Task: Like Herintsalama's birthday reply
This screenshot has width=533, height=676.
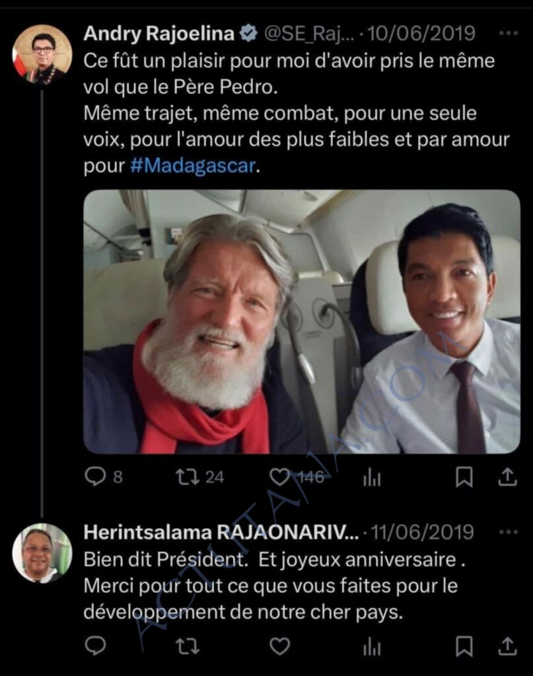Action: click(x=280, y=646)
